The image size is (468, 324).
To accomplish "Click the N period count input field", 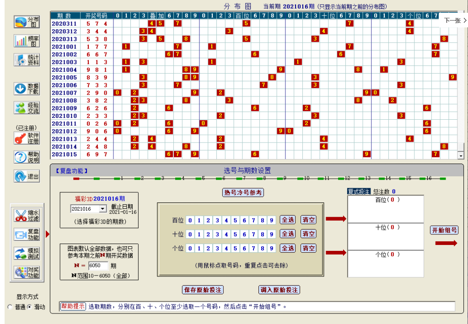I will pyautogui.click(x=98, y=266).
